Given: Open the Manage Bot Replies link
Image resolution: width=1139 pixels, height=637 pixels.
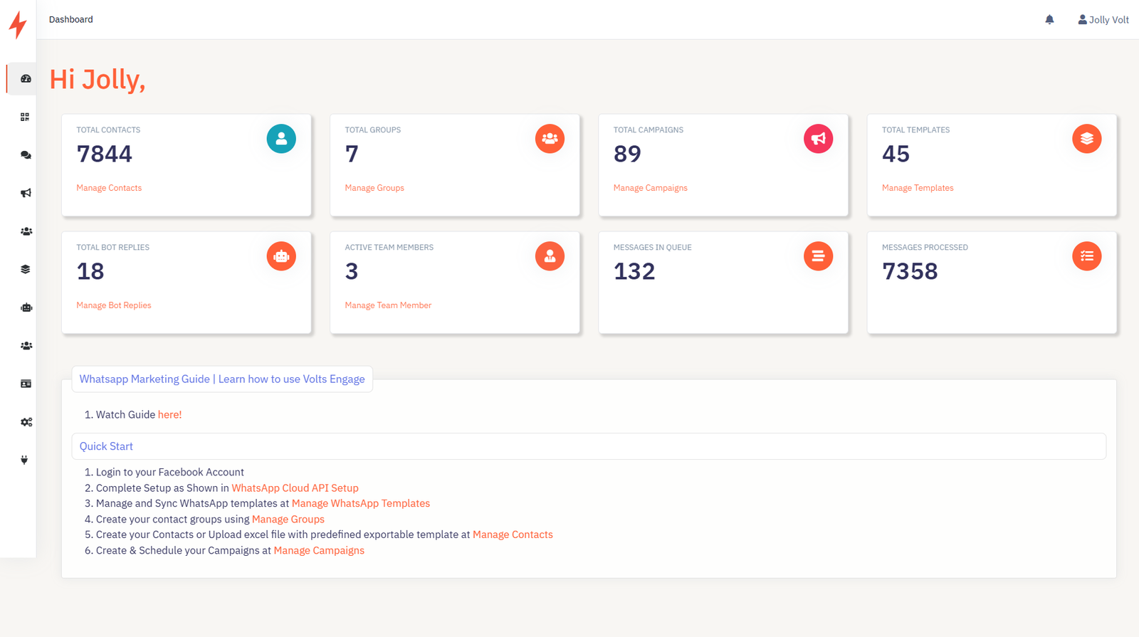Looking at the screenshot, I should [x=114, y=305].
